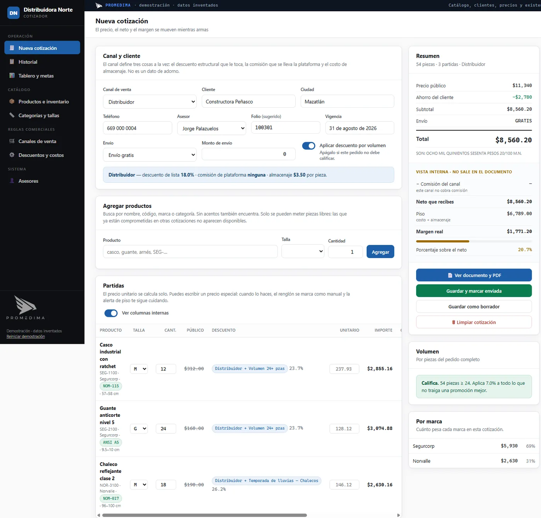Click the Folio field showing 100301

tap(286, 127)
